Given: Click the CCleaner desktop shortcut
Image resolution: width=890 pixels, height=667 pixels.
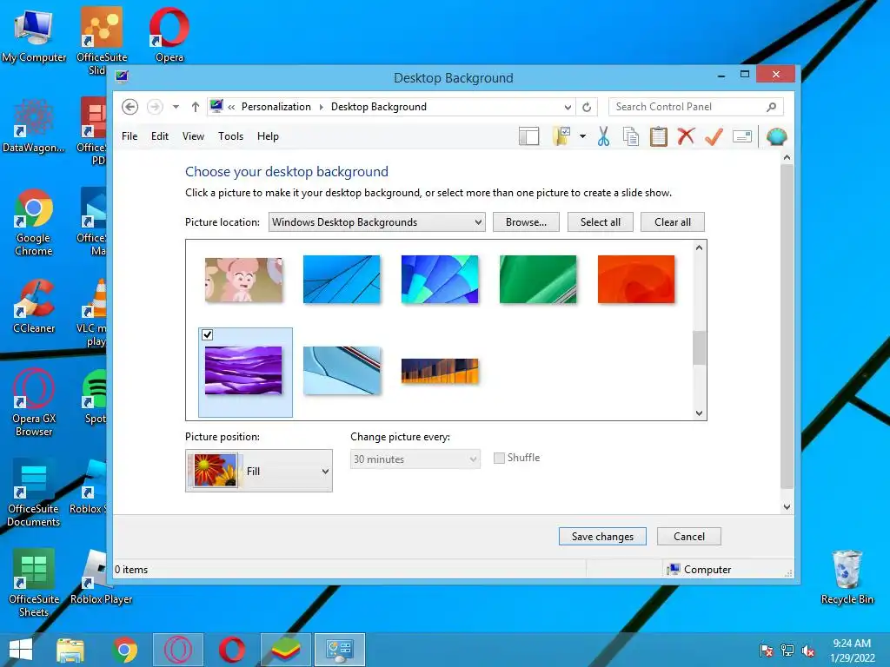Looking at the screenshot, I should click(x=34, y=307).
